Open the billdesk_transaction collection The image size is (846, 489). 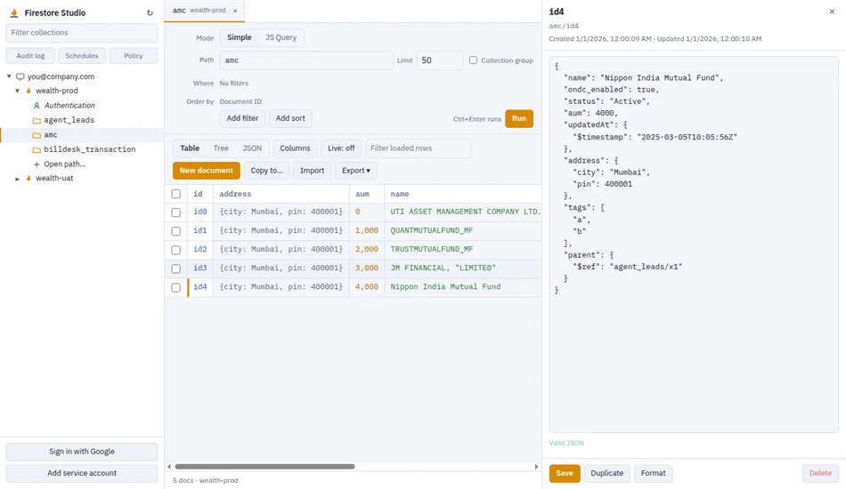90,149
